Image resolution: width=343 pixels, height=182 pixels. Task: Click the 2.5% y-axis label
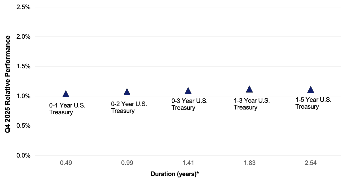click(x=24, y=7)
